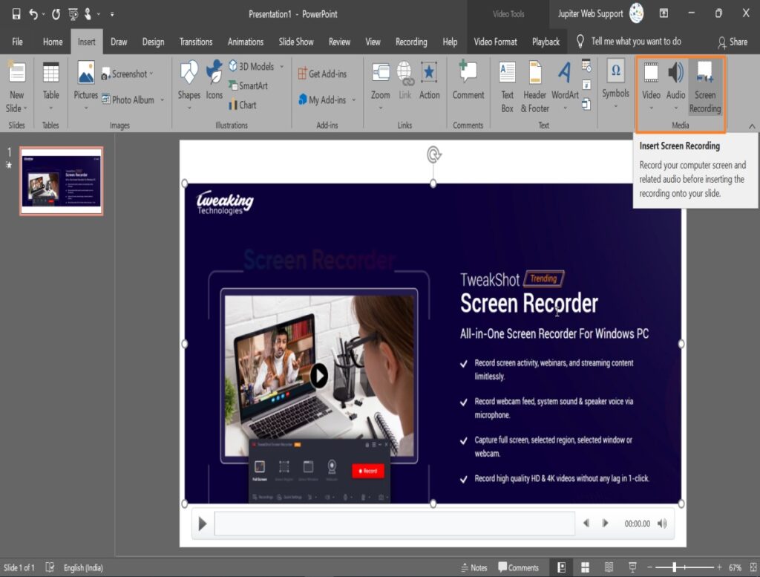This screenshot has height=577, width=760.
Task: Switch to the Design tab
Action: [x=153, y=42]
